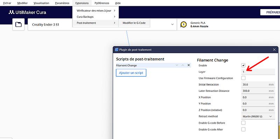This screenshot has width=280, height=139.
Task: Open the Paramètres menu
Action: 62,3
